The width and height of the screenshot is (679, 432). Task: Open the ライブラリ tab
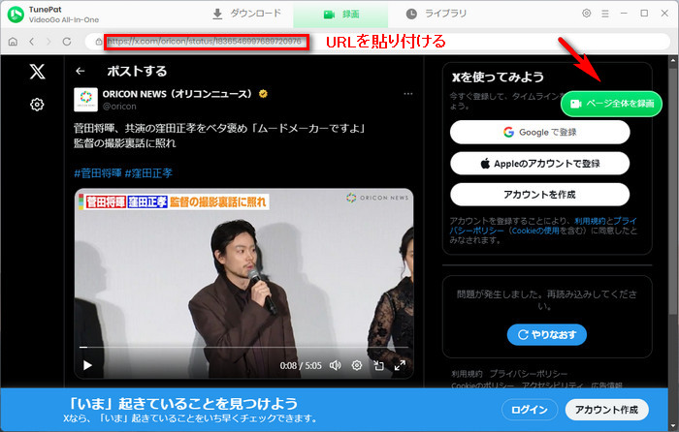coord(436,14)
